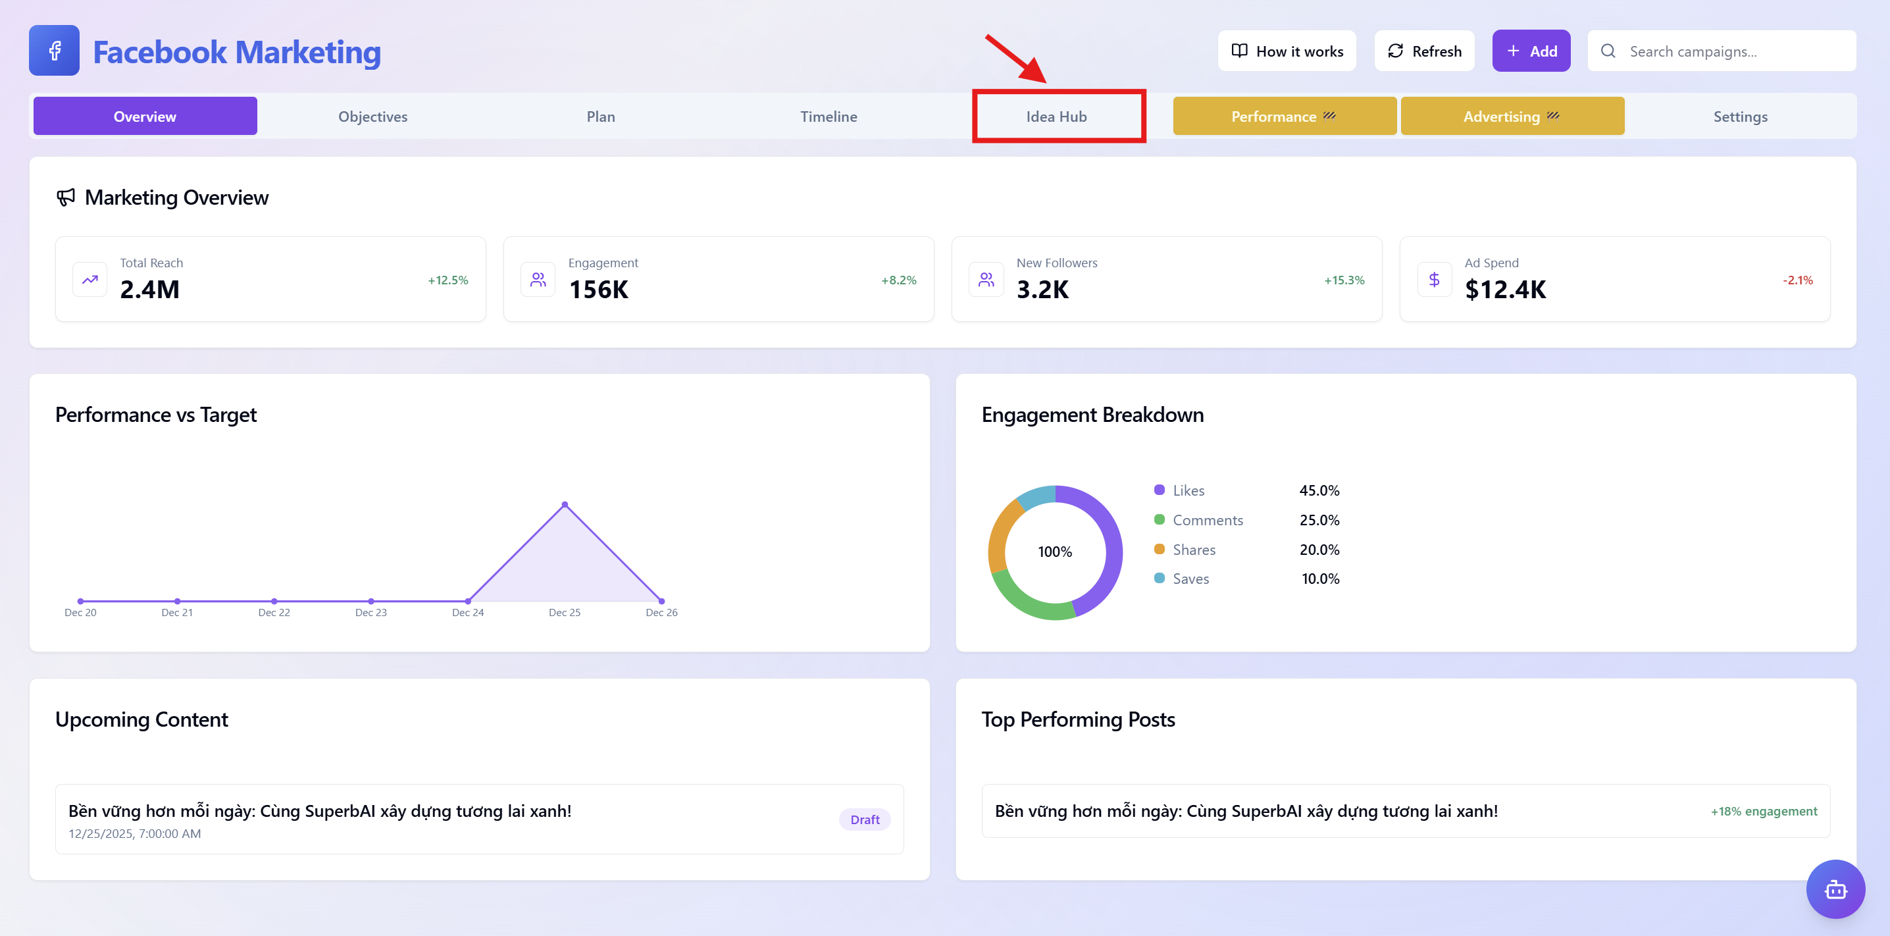The image size is (1890, 936).
Task: Click the New Followers users icon
Action: [x=986, y=280]
